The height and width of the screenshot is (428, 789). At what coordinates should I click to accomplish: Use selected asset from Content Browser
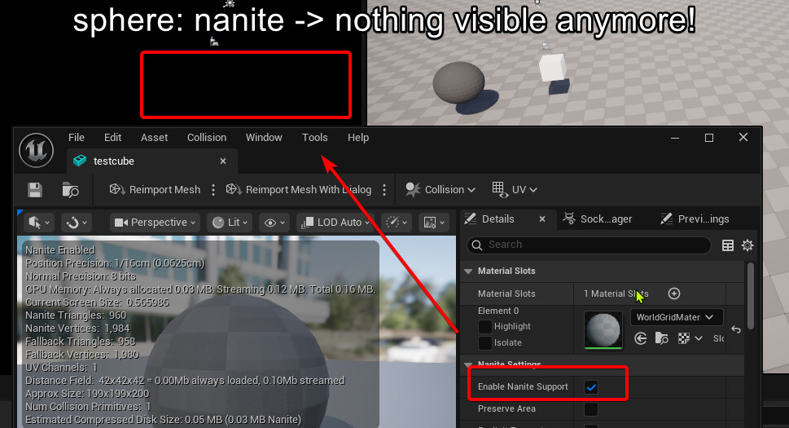(641, 338)
